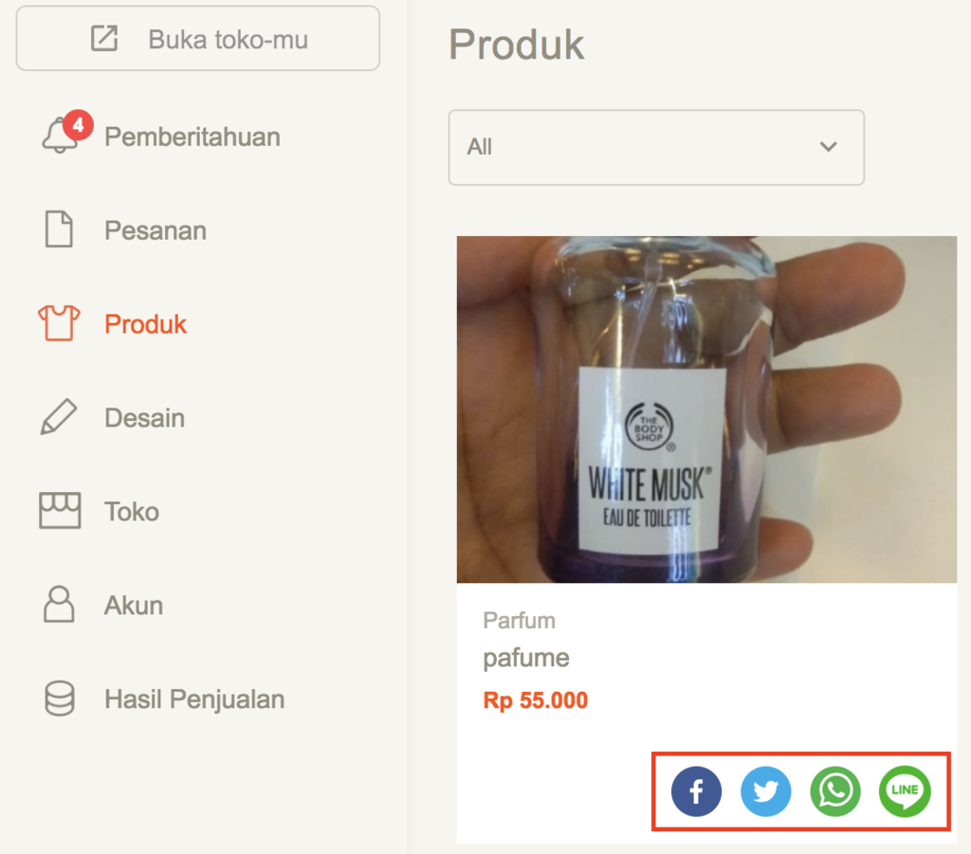Viewport: 971px width, 854px height.
Task: Click the pafume product title
Action: [x=525, y=659]
